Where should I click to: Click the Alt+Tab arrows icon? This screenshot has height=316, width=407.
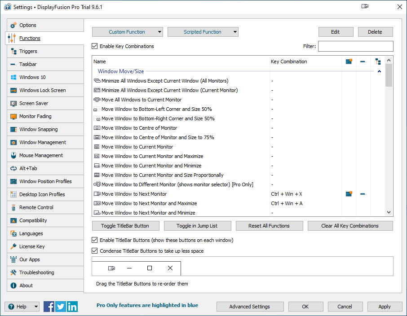13,168
